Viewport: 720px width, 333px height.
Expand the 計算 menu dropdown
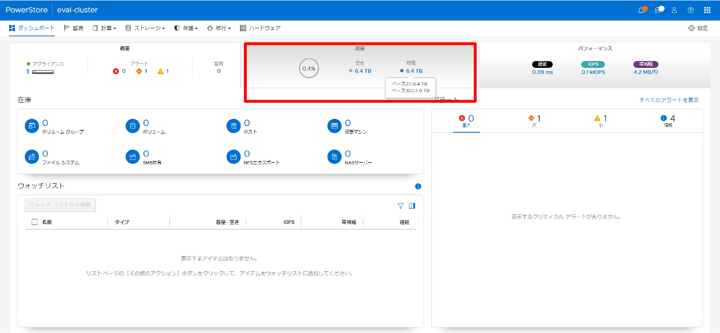(104, 28)
